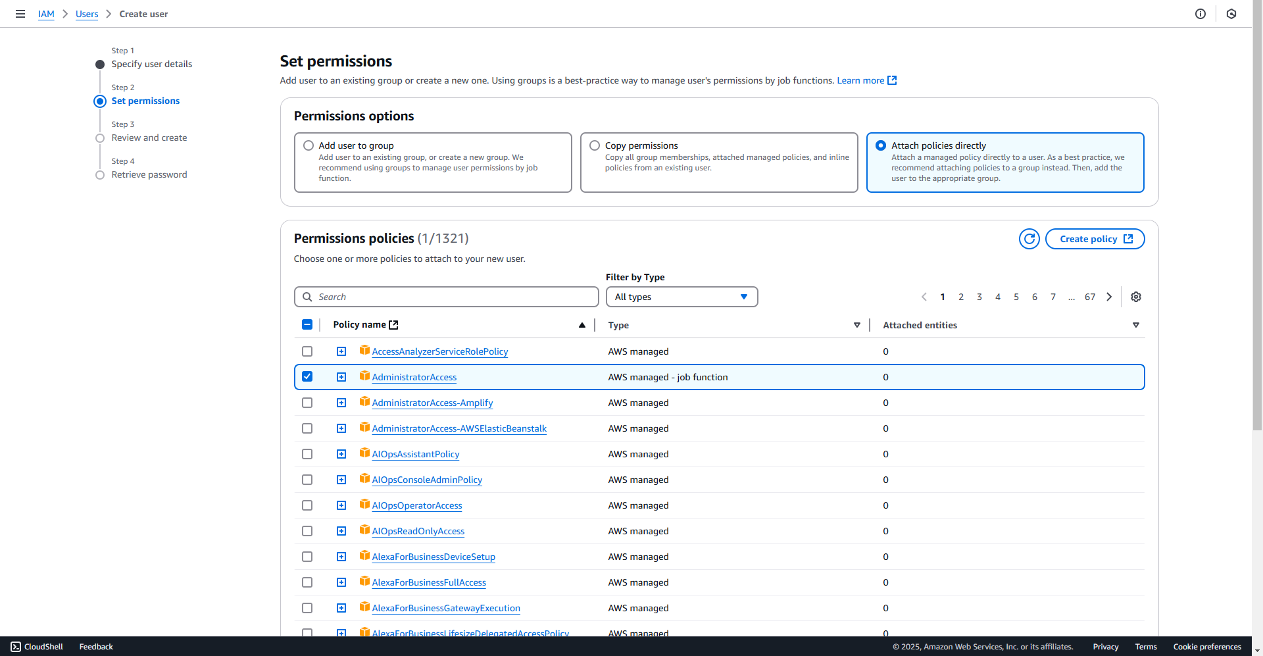Open the Filter by Type dropdown
This screenshot has height=656, width=1263.
click(x=681, y=297)
